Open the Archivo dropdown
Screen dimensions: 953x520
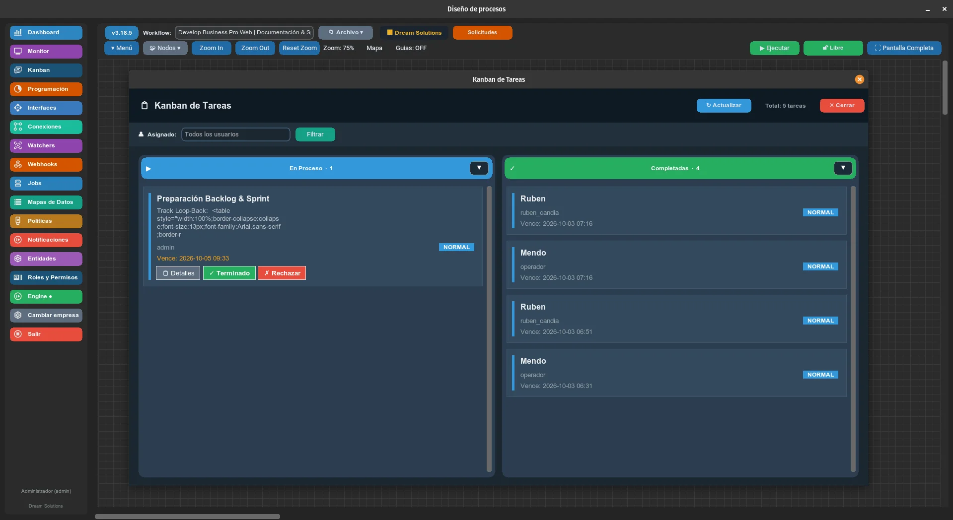346,33
